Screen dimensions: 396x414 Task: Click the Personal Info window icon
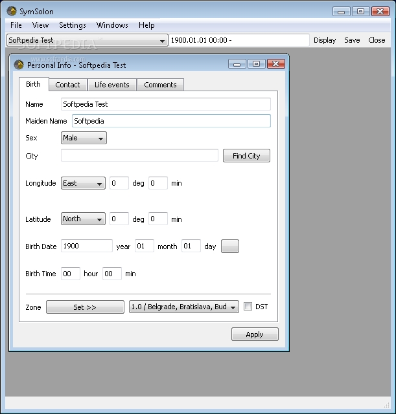tap(19, 65)
